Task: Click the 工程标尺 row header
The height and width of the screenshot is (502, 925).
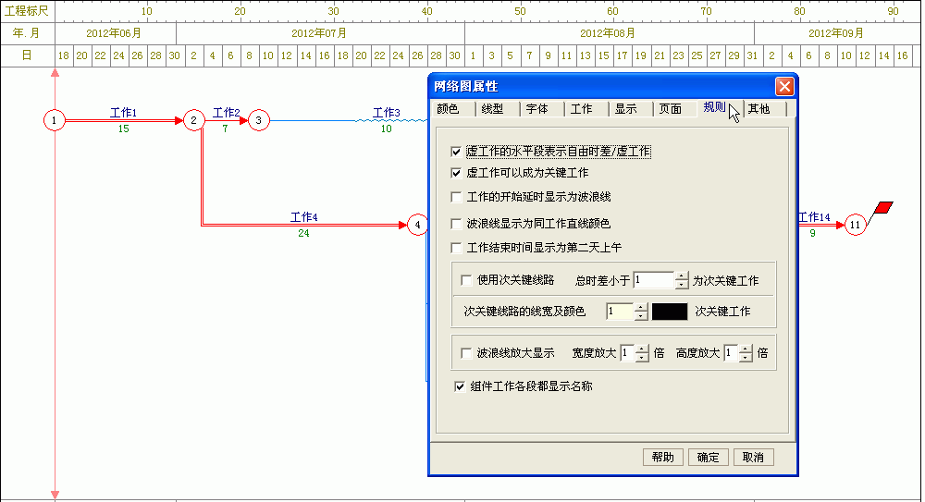Action: (27, 11)
